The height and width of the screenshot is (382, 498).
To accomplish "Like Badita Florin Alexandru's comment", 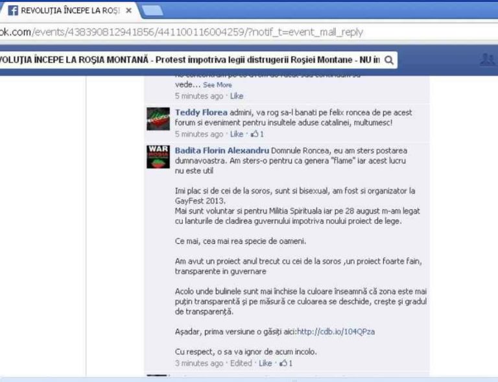I will coord(265,363).
